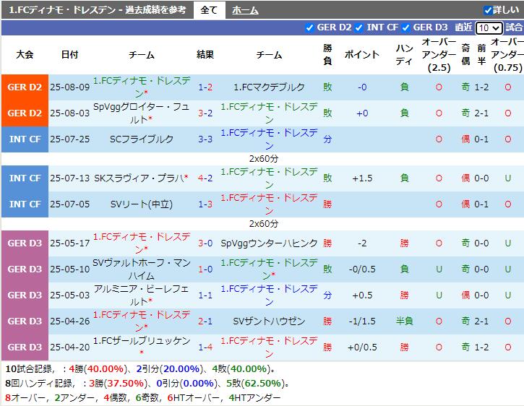Uncheck the GER D2 filter checkbox

click(309, 27)
